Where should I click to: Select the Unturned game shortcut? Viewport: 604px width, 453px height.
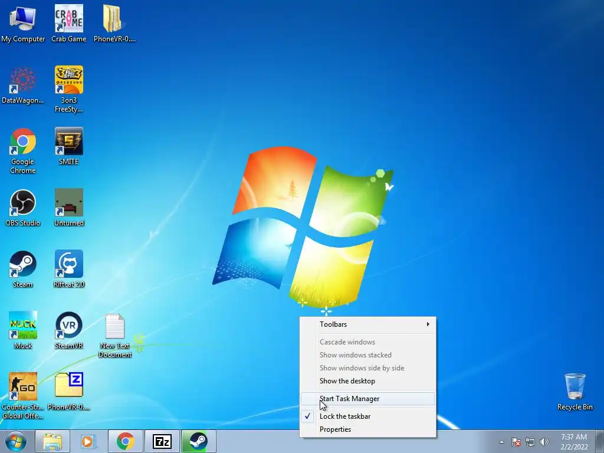68,208
